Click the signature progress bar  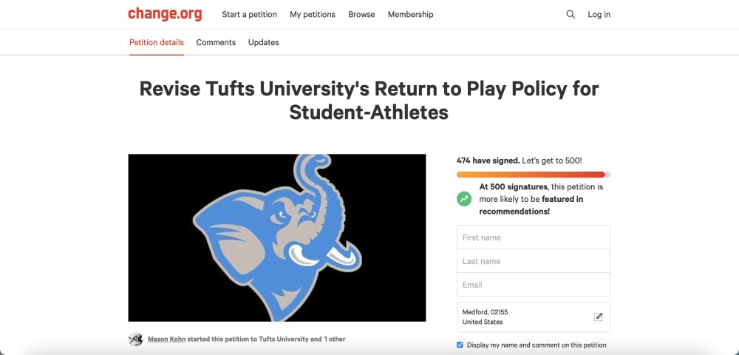pyautogui.click(x=533, y=175)
